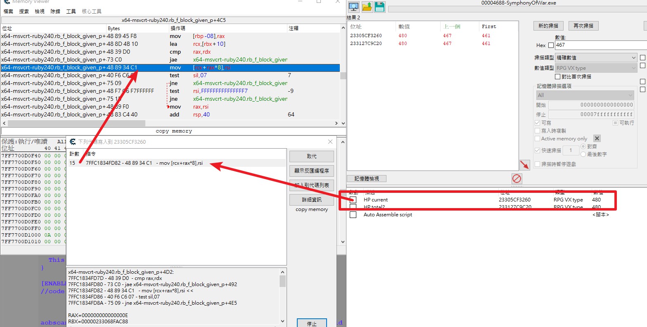Tick the Auto Assemble script checkbox
The image size is (647, 327).
[353, 215]
